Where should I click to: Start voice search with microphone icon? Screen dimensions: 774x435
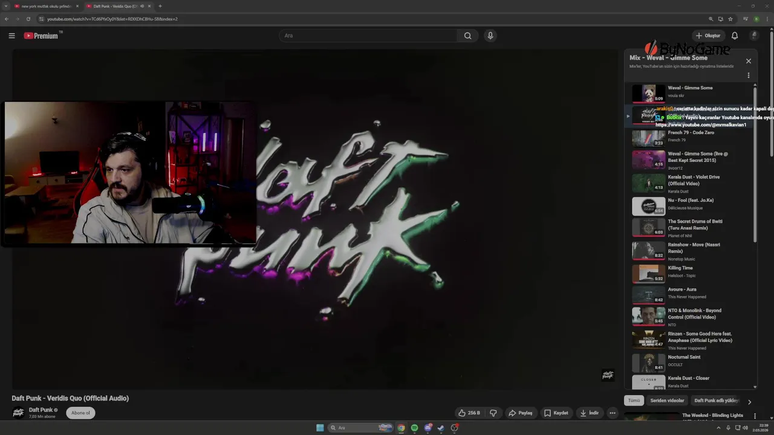click(x=490, y=36)
